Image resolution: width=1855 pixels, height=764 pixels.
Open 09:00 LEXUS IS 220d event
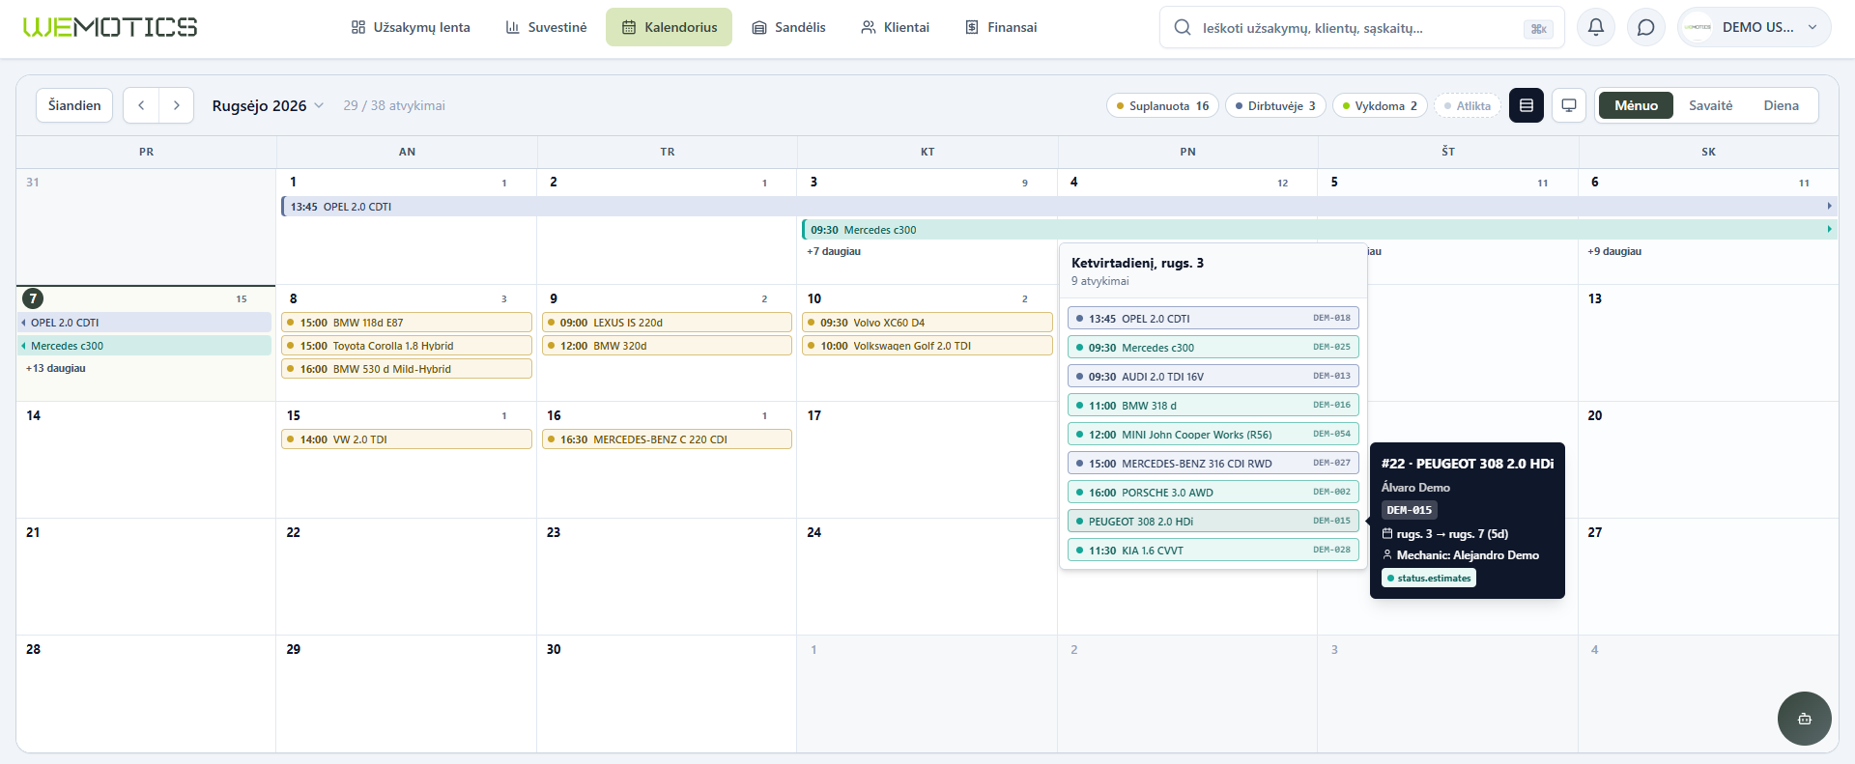[x=667, y=322]
